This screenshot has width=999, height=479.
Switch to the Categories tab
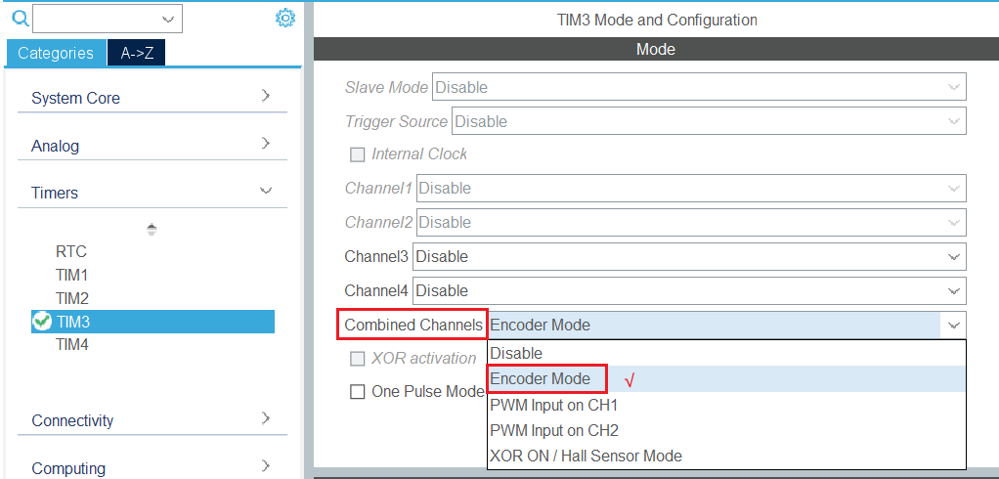click(x=56, y=53)
